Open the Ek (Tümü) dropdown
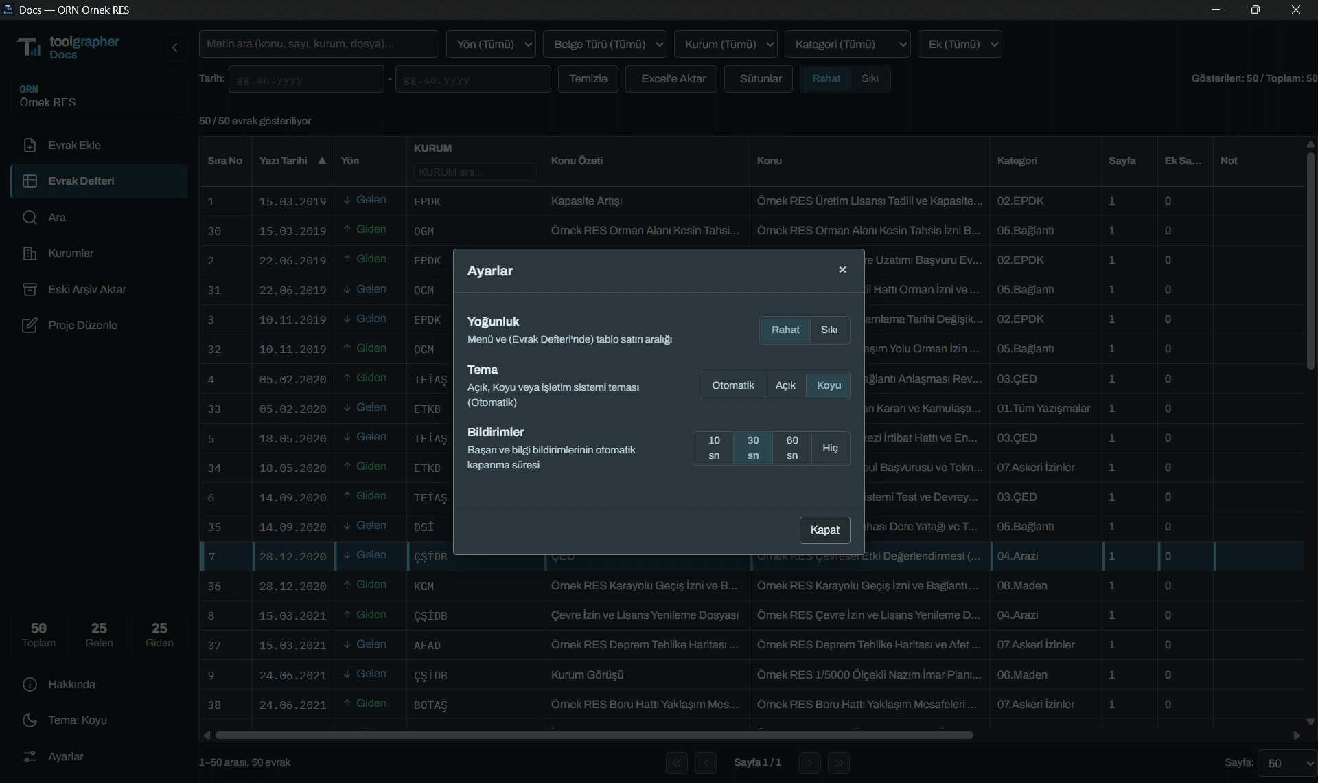The width and height of the screenshot is (1318, 783). point(960,44)
